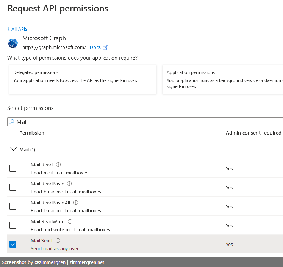Click the external link icon beside Docs
Viewport: 283px width, 267px height.
pyautogui.click(x=105, y=47)
